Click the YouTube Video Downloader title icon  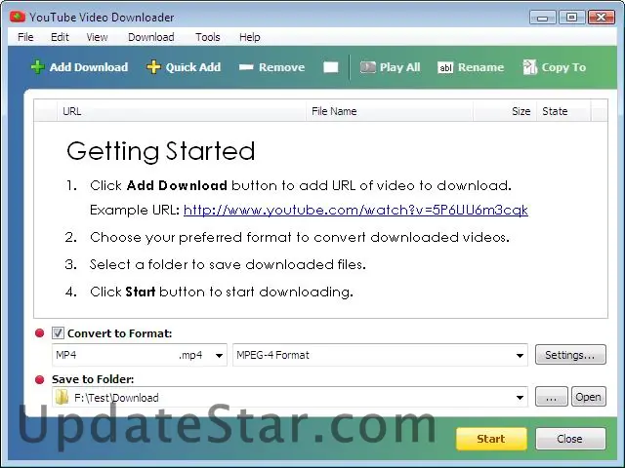point(18,17)
